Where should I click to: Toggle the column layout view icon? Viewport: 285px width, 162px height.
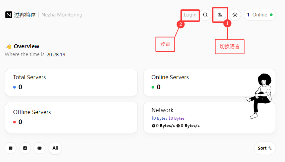coord(40,148)
